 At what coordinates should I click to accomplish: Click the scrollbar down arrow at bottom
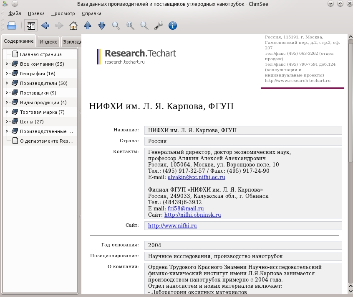click(350, 292)
